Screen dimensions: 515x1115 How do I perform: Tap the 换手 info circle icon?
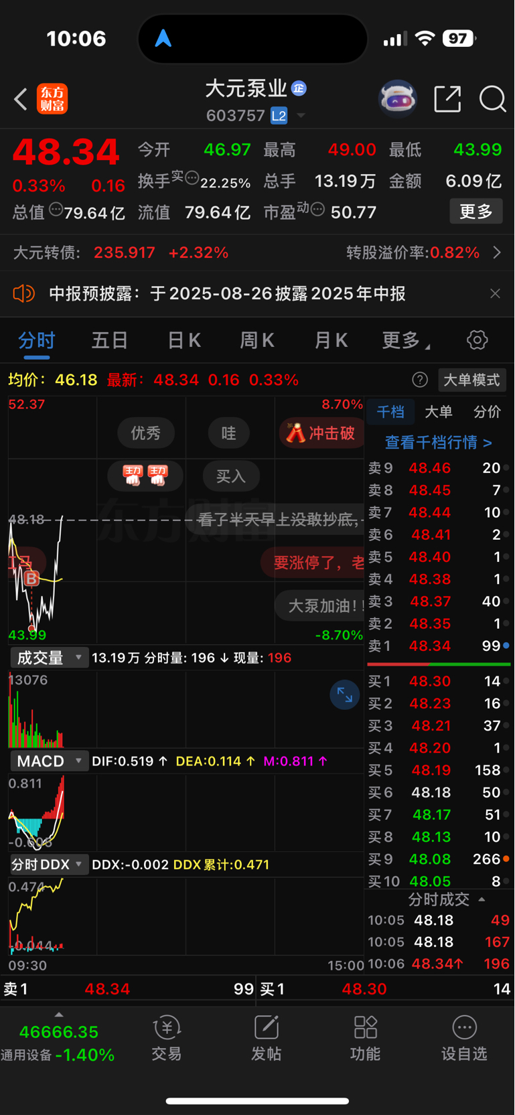192,178
